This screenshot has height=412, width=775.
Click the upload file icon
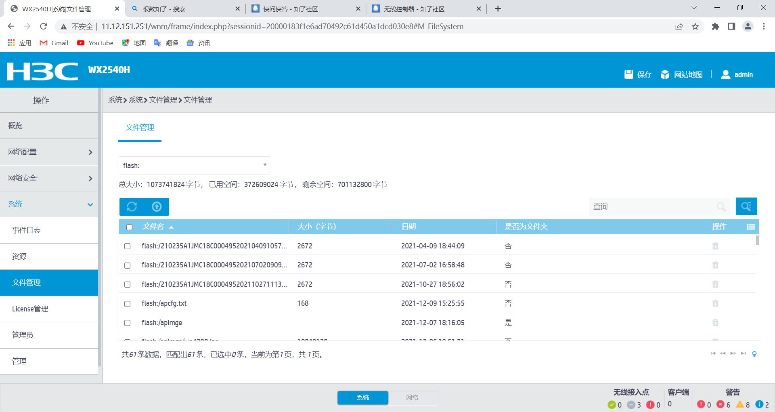coord(157,207)
